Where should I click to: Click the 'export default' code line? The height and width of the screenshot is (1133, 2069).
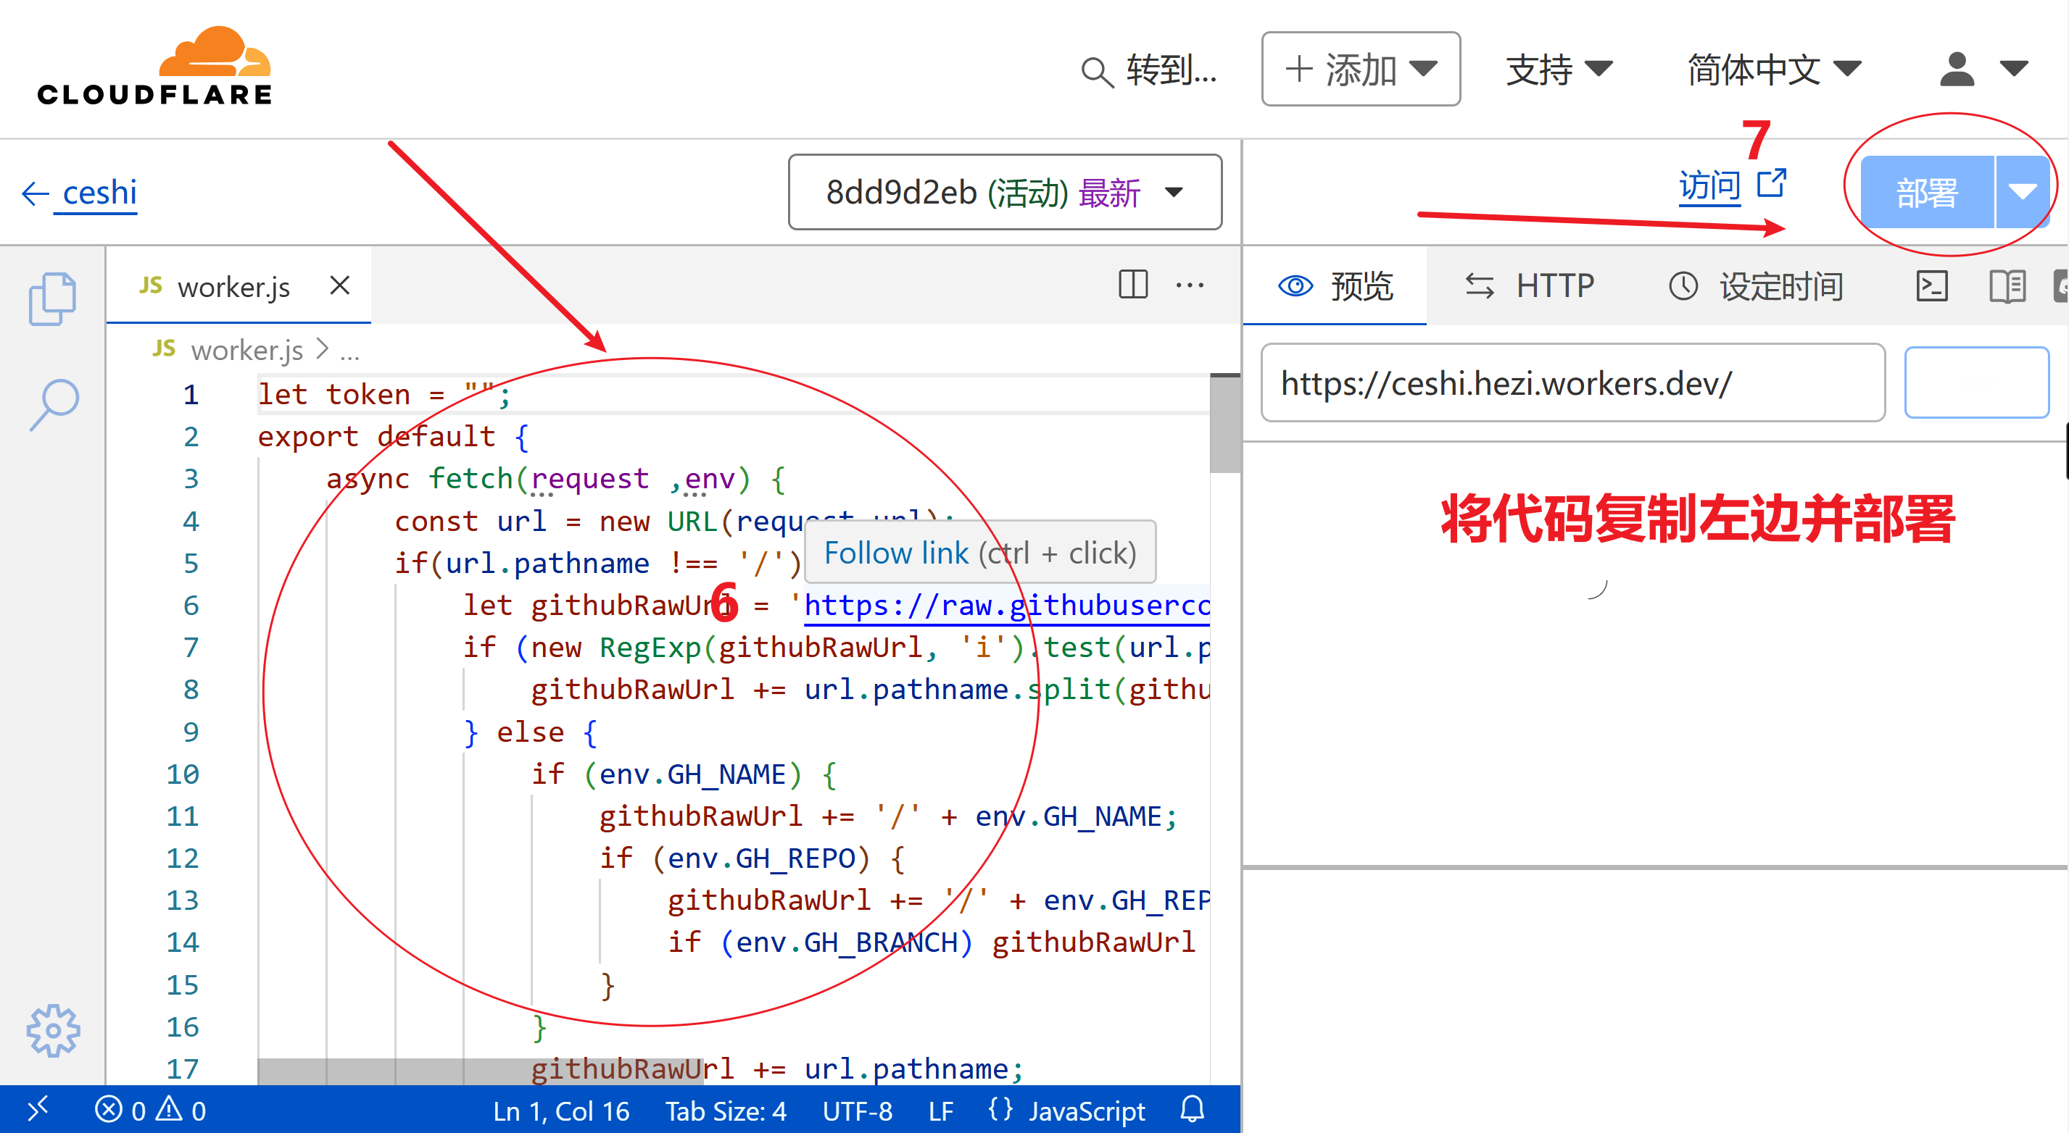tap(393, 437)
